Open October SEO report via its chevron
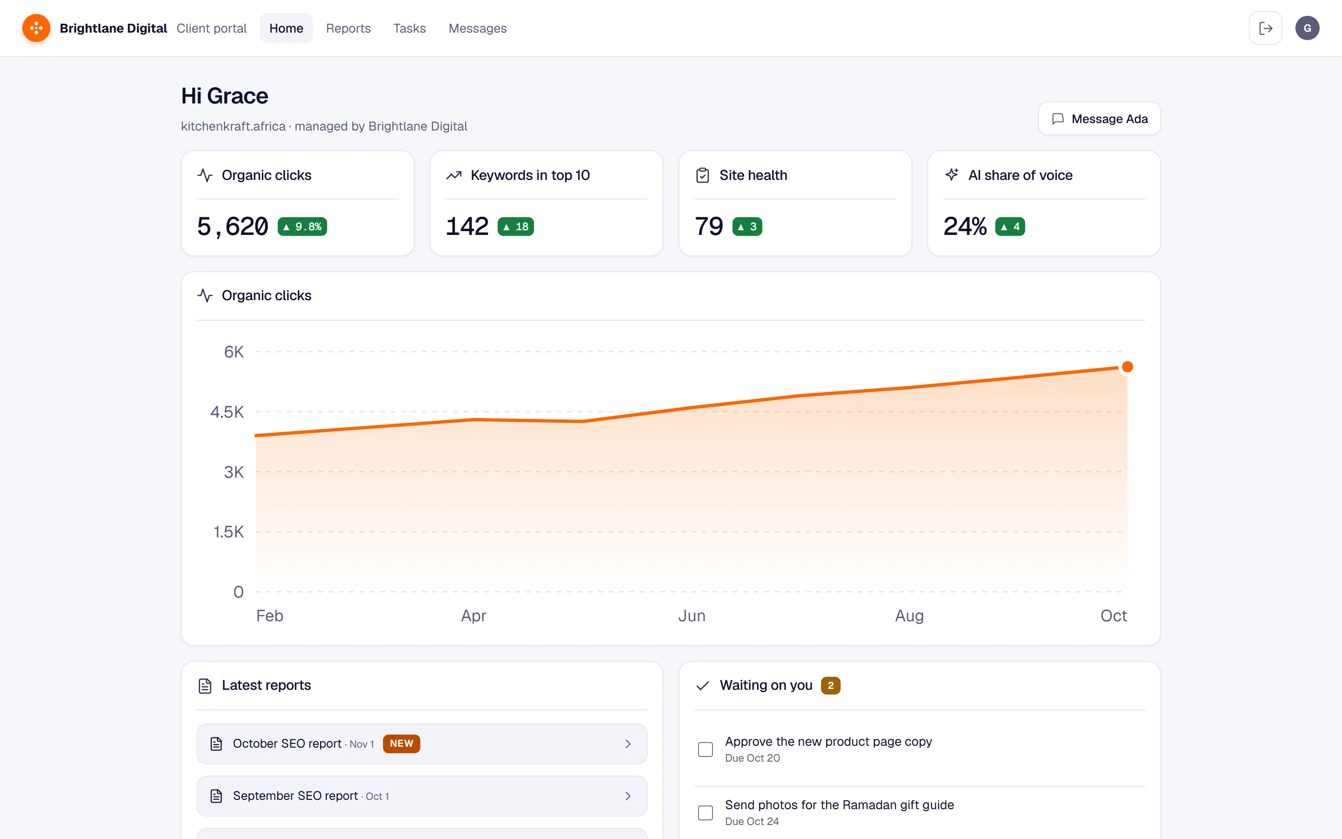 click(x=628, y=743)
